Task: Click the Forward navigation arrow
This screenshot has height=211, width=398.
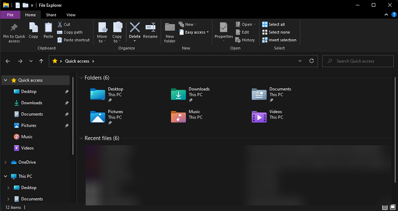Action: click(x=20, y=61)
